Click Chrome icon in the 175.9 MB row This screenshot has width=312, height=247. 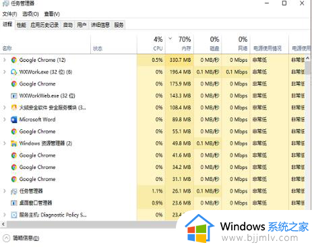(14, 84)
